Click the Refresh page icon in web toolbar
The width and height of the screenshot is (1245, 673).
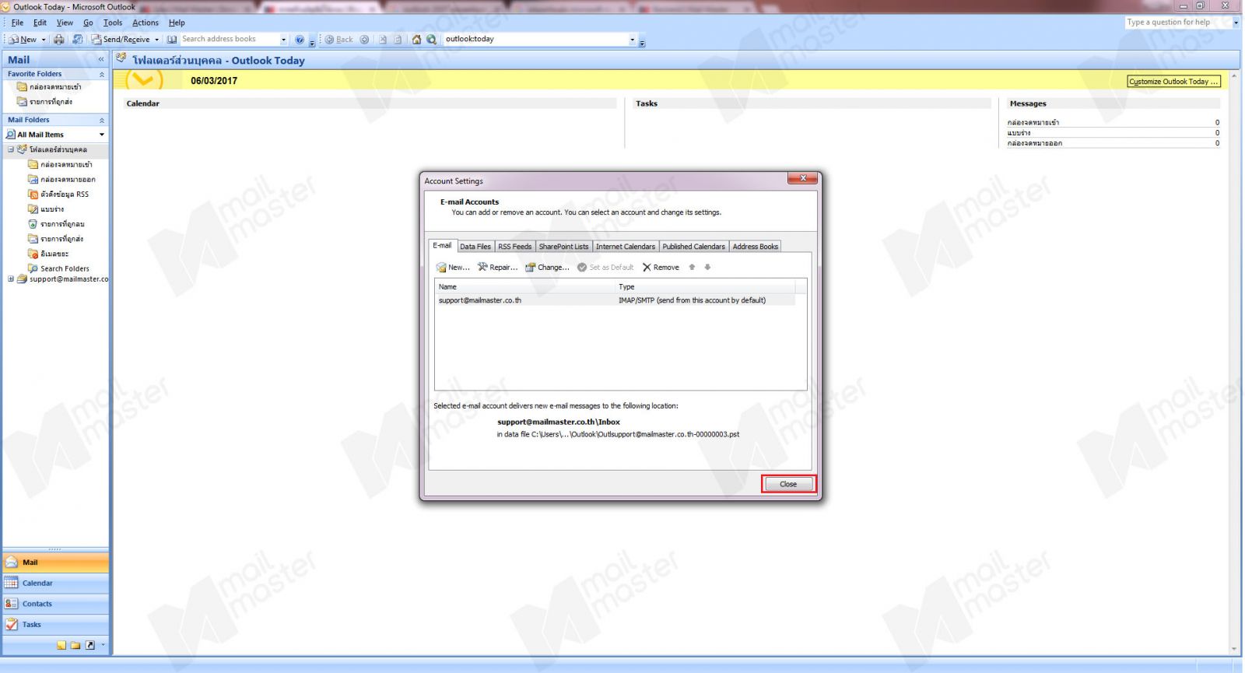coord(398,39)
